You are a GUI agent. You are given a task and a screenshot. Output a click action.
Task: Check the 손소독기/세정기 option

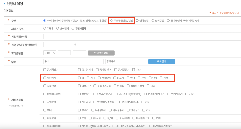pyautogui.click(x=146, y=94)
